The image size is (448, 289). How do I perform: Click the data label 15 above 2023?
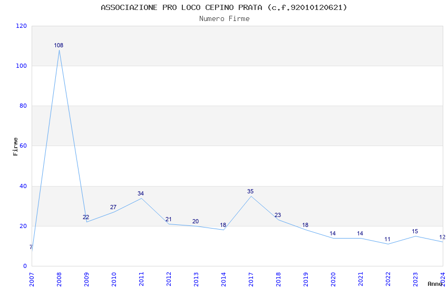[x=415, y=232]
